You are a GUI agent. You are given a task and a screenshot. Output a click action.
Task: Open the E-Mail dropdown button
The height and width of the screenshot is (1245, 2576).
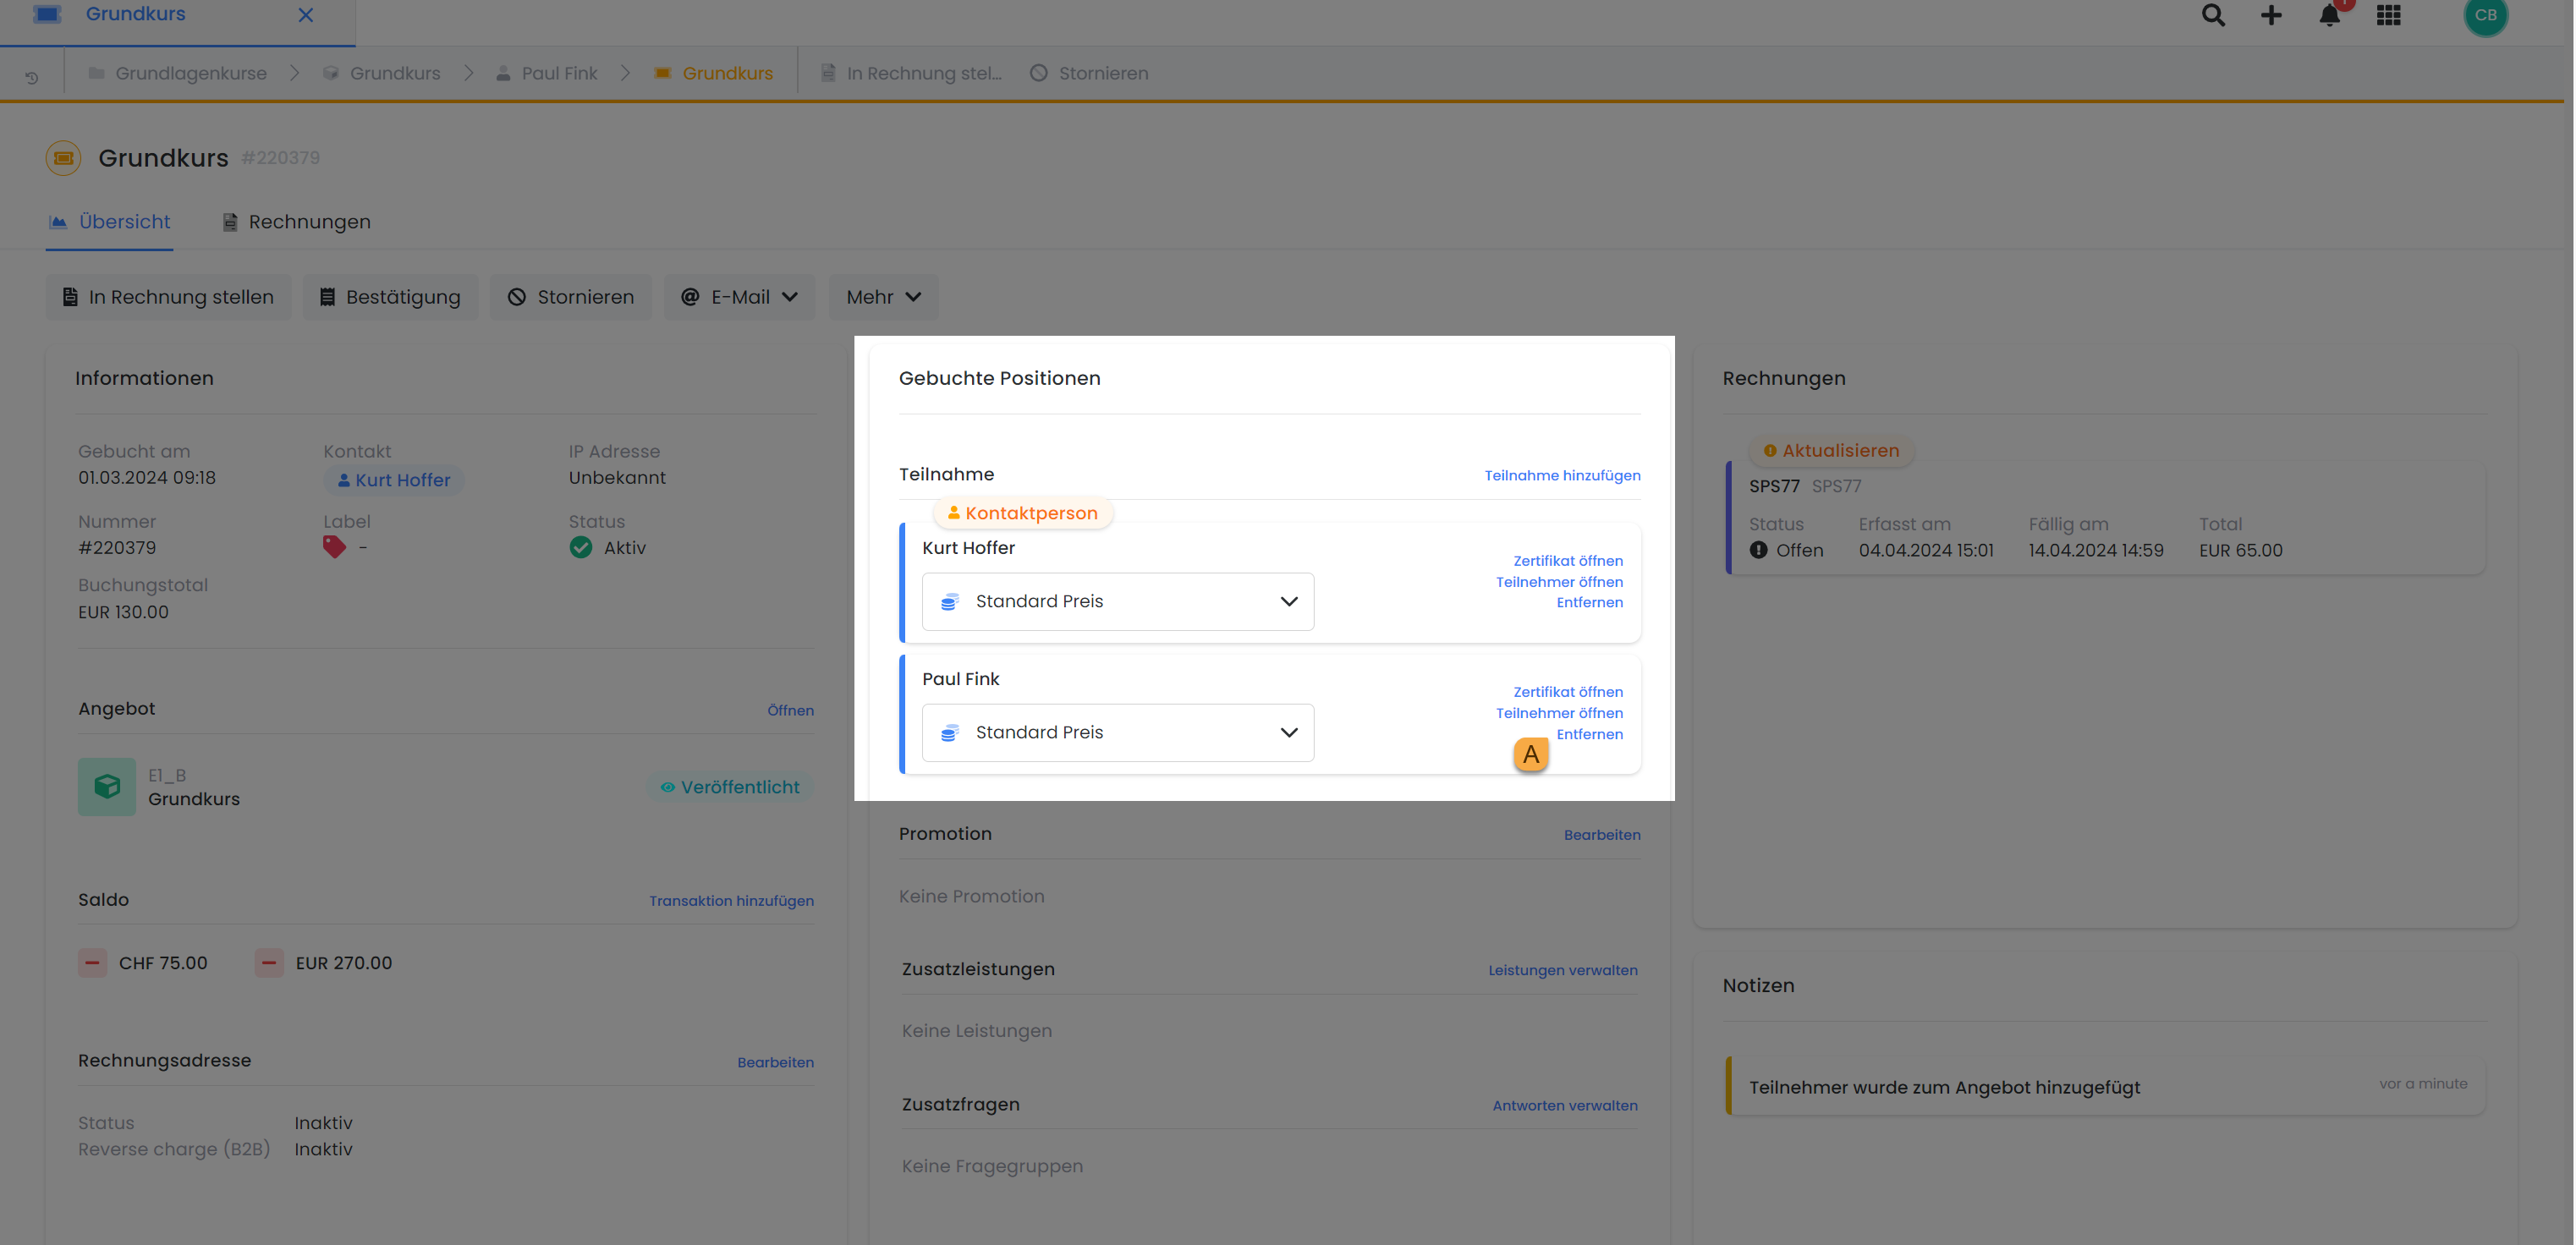pos(739,297)
